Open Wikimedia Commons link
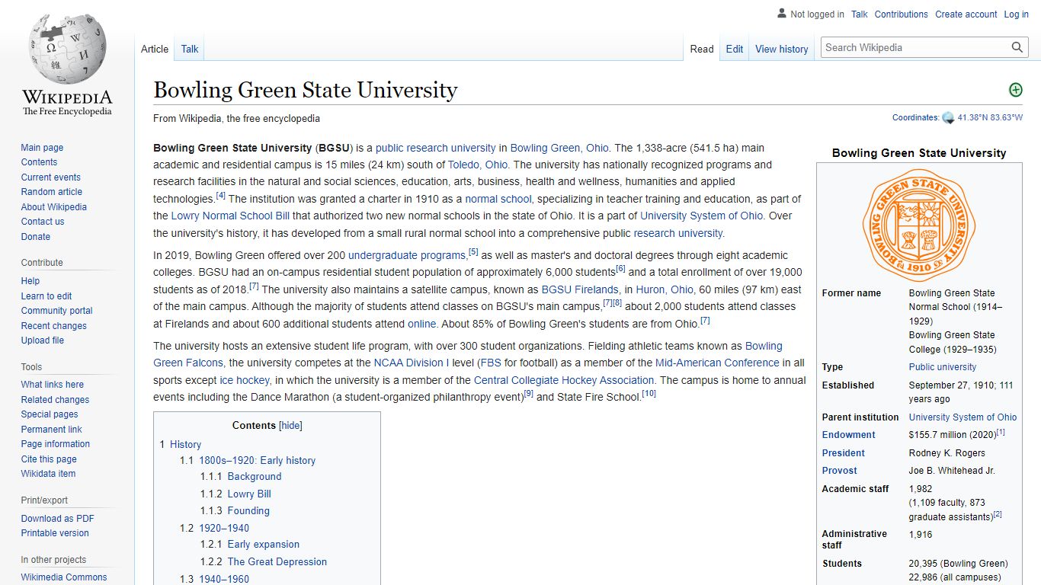Viewport: 1041px width, 585px height. pyautogui.click(x=64, y=577)
